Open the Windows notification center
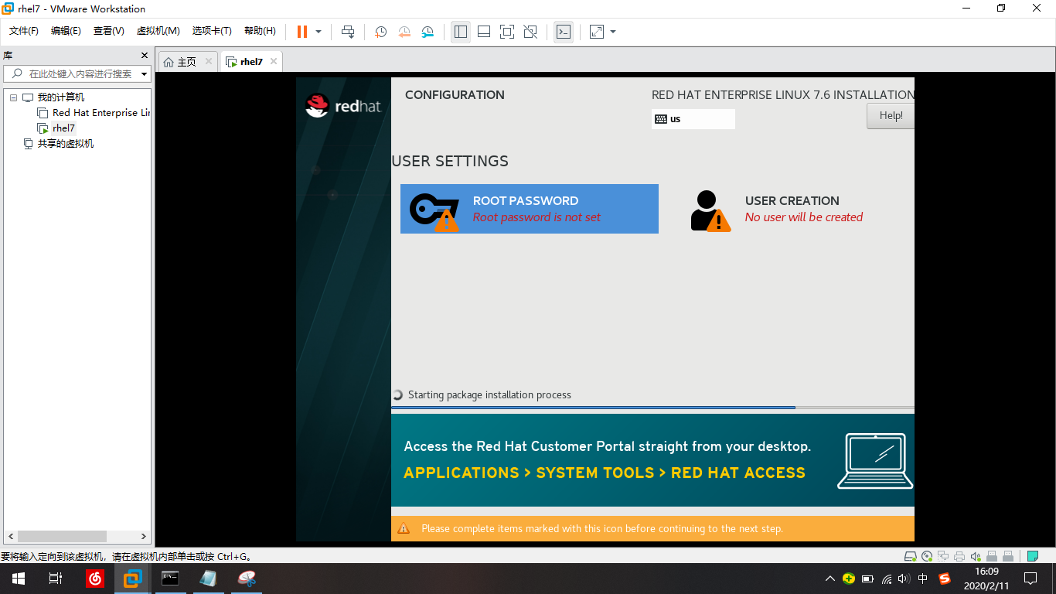The image size is (1056, 594). point(1030,579)
